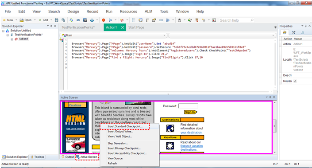The image size is (312, 168).
Task: Select the person tab icon in Properties panel
Action: click(303, 32)
